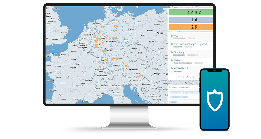Click '6 Adressen nicht gefunden' notice
Image resolution: width=261 pixels, height=139 pixels.
coord(180,87)
